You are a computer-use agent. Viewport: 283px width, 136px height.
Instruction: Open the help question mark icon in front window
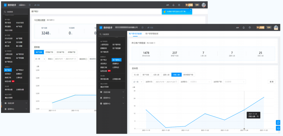(x=250, y=28)
